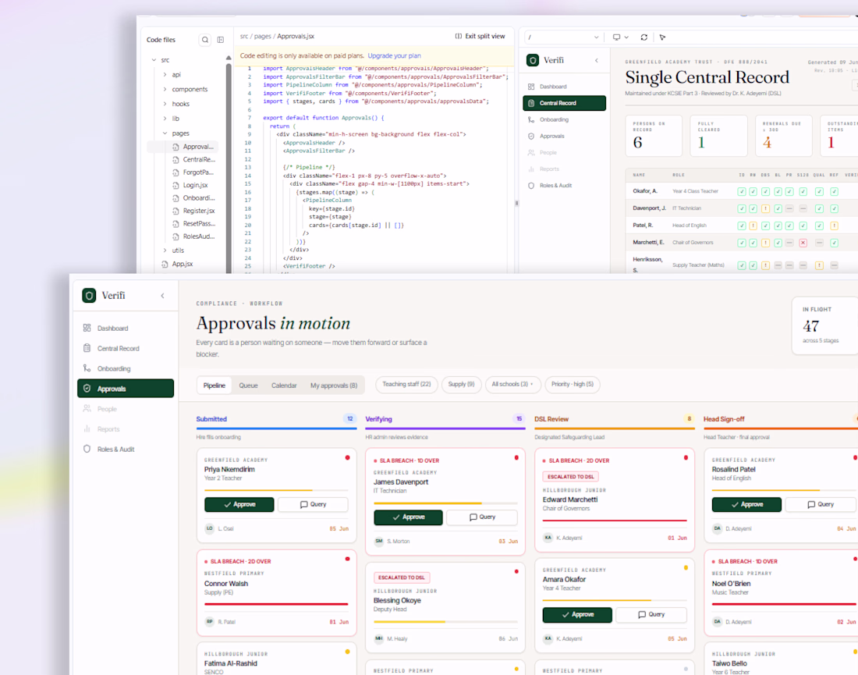Image resolution: width=858 pixels, height=675 pixels.
Task: Open the device size dropdown in preview toolbar
Action: (x=621, y=37)
